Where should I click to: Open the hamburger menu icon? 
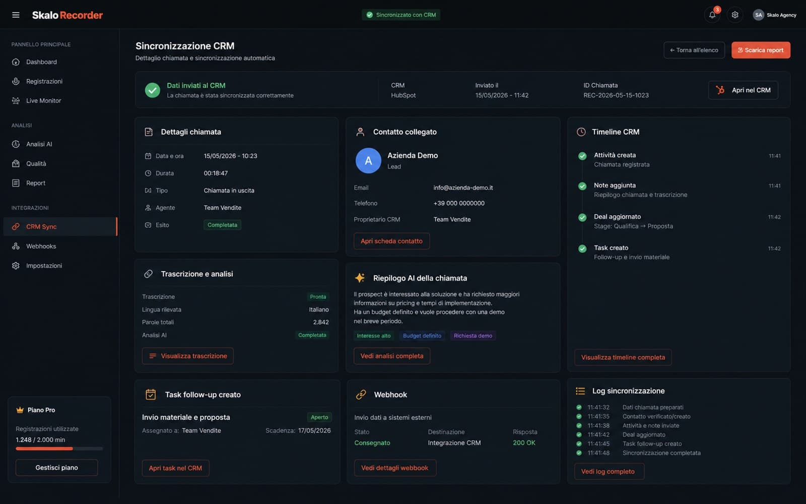[x=16, y=15]
